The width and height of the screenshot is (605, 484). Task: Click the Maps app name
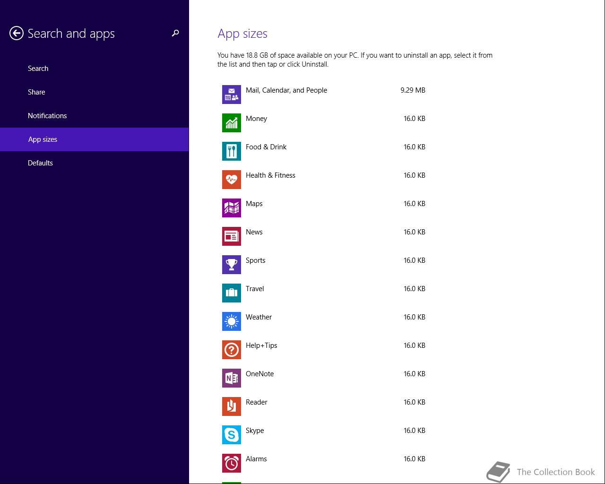[x=254, y=204]
